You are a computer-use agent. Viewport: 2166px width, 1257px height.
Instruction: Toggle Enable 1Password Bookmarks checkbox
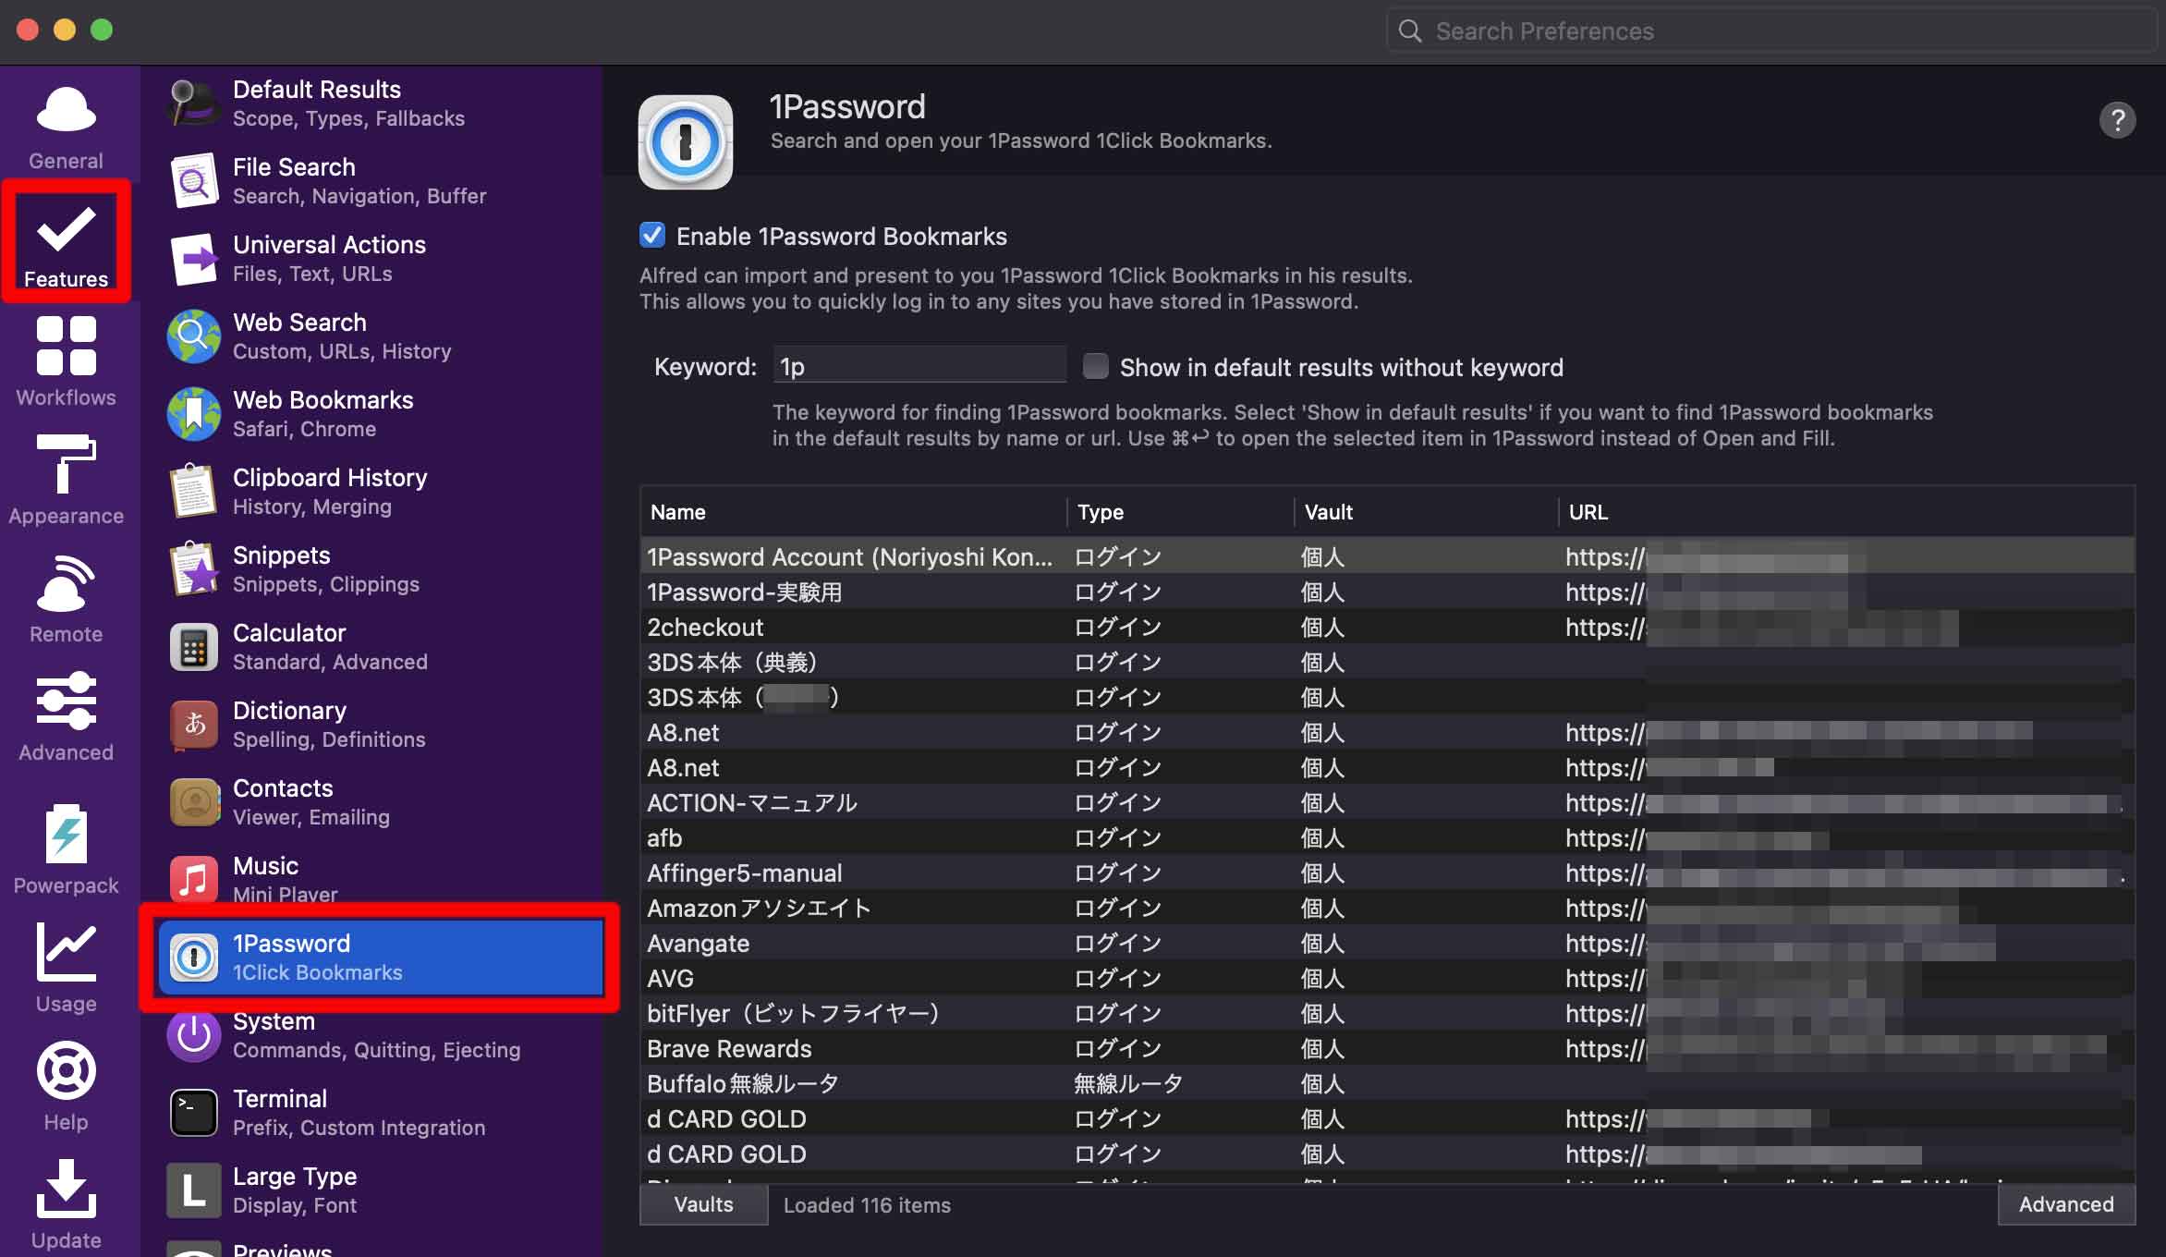[652, 236]
